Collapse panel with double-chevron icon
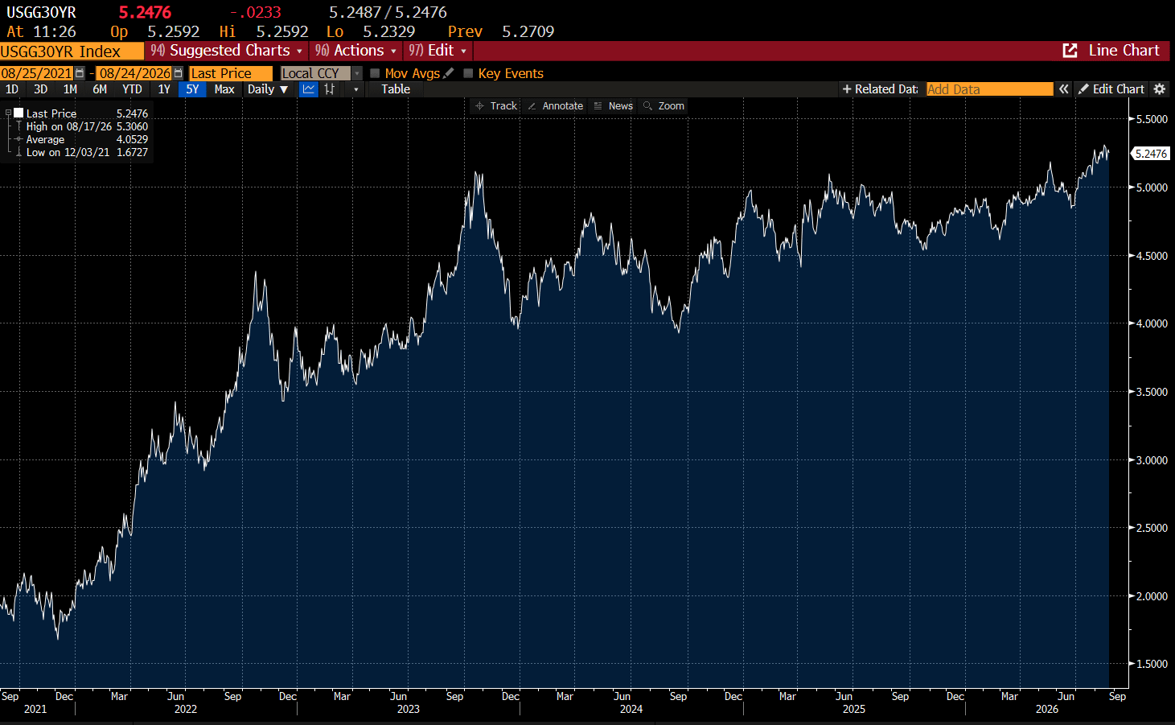 pyautogui.click(x=1063, y=89)
